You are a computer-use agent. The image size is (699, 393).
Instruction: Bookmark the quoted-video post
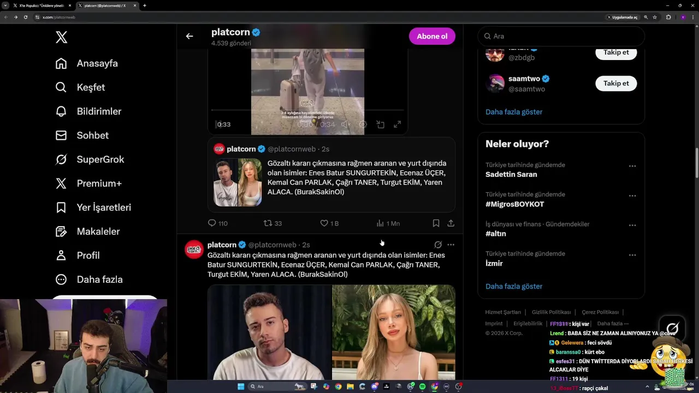coord(436,223)
